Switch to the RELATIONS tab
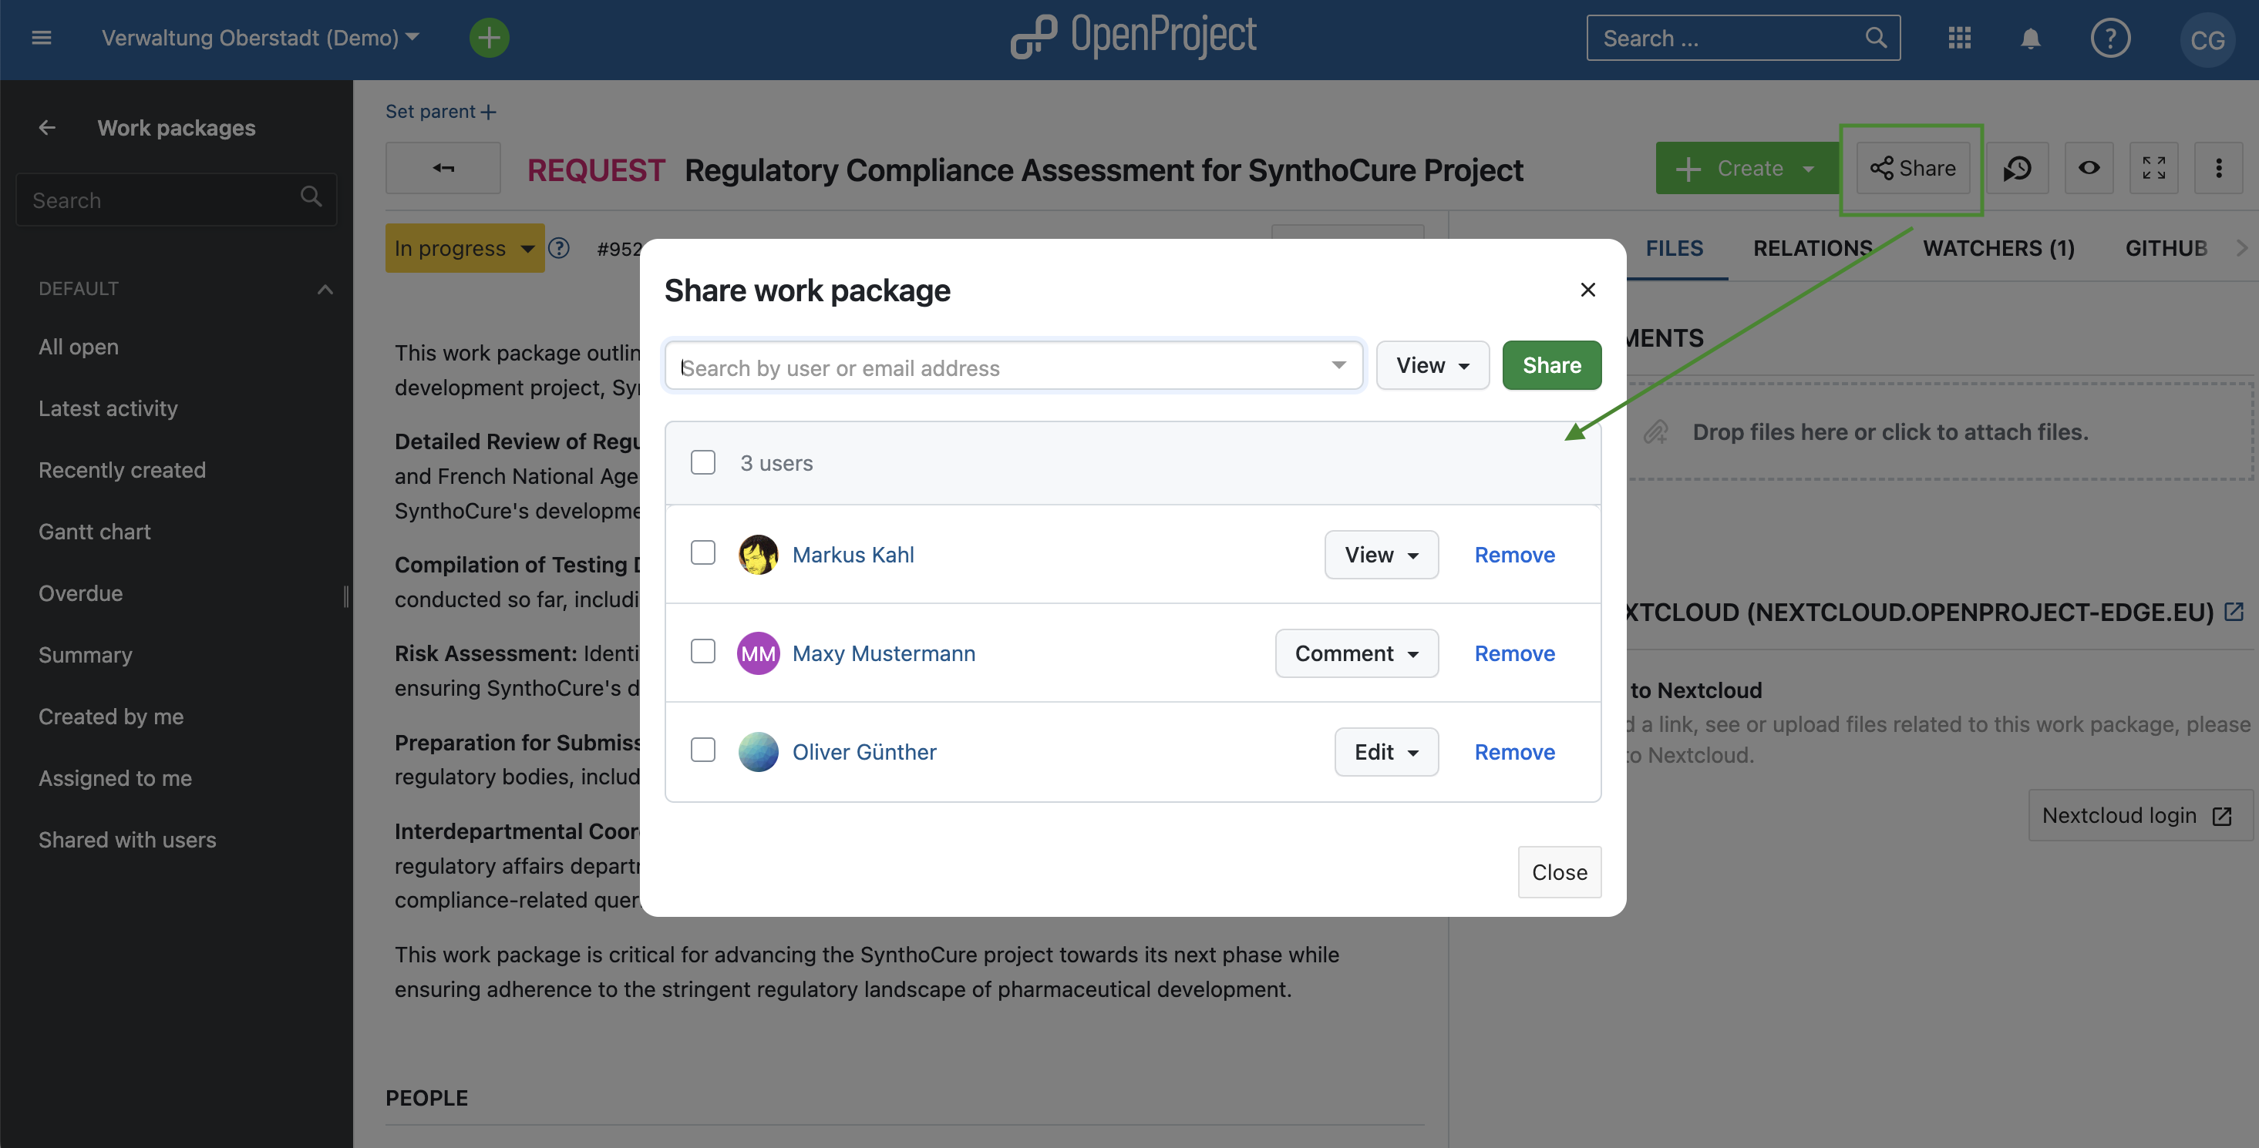The height and width of the screenshot is (1148, 2259). (x=1813, y=248)
